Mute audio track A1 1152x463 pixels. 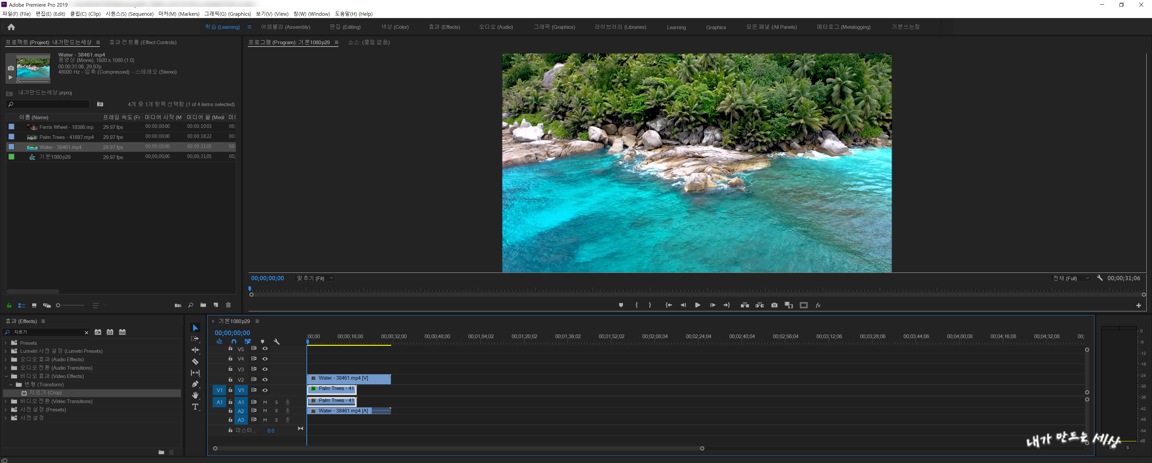pyautogui.click(x=265, y=402)
